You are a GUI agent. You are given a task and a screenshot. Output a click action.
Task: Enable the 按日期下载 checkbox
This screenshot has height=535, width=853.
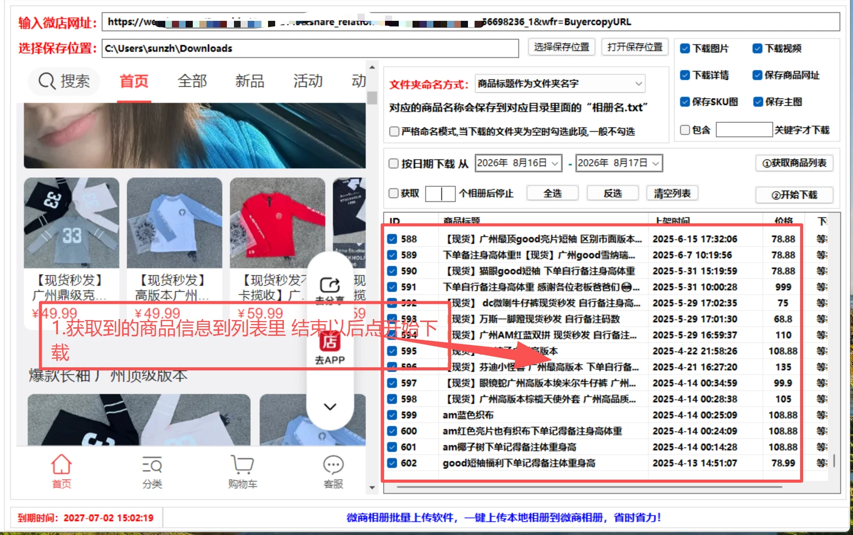(x=394, y=164)
